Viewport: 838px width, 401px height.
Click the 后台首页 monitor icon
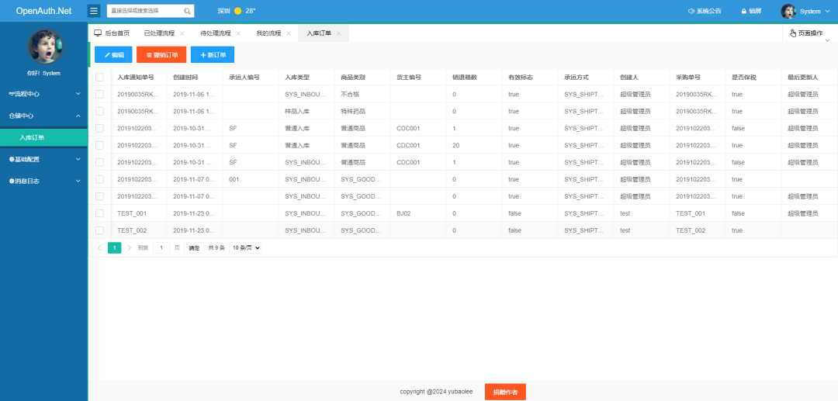98,33
